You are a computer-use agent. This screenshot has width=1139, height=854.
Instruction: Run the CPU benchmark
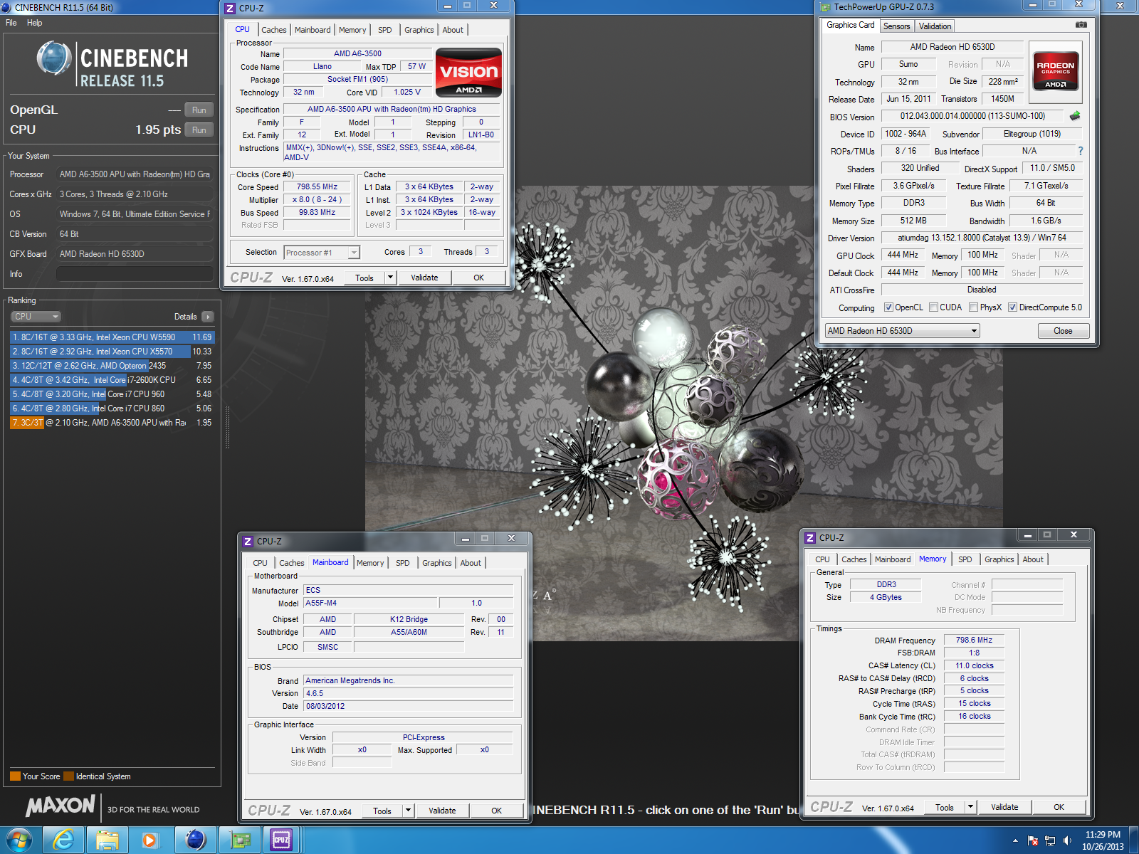tap(199, 130)
